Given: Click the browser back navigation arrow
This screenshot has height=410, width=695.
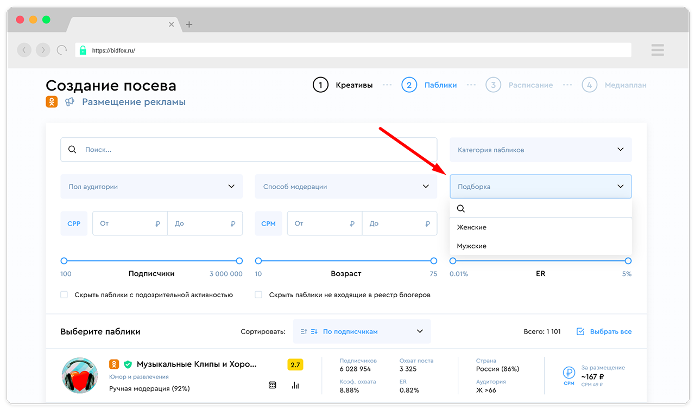Looking at the screenshot, I should pyautogui.click(x=24, y=50).
